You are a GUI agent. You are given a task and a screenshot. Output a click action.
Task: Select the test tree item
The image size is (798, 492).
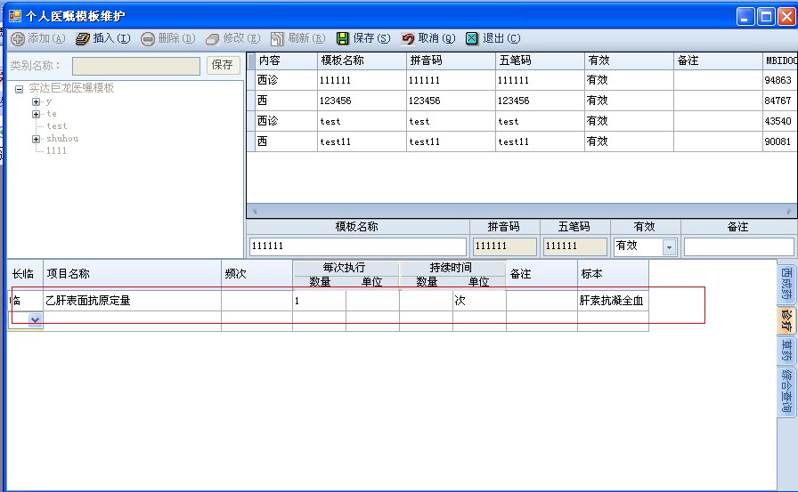click(x=56, y=126)
